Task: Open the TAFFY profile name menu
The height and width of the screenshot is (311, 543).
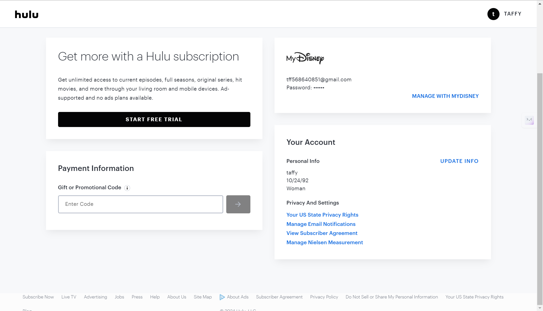Action: (513, 14)
